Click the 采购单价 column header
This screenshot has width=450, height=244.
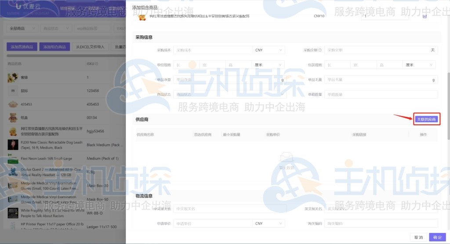[273, 135]
